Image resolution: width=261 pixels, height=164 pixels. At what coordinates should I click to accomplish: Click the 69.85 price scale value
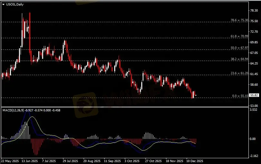point(254,42)
